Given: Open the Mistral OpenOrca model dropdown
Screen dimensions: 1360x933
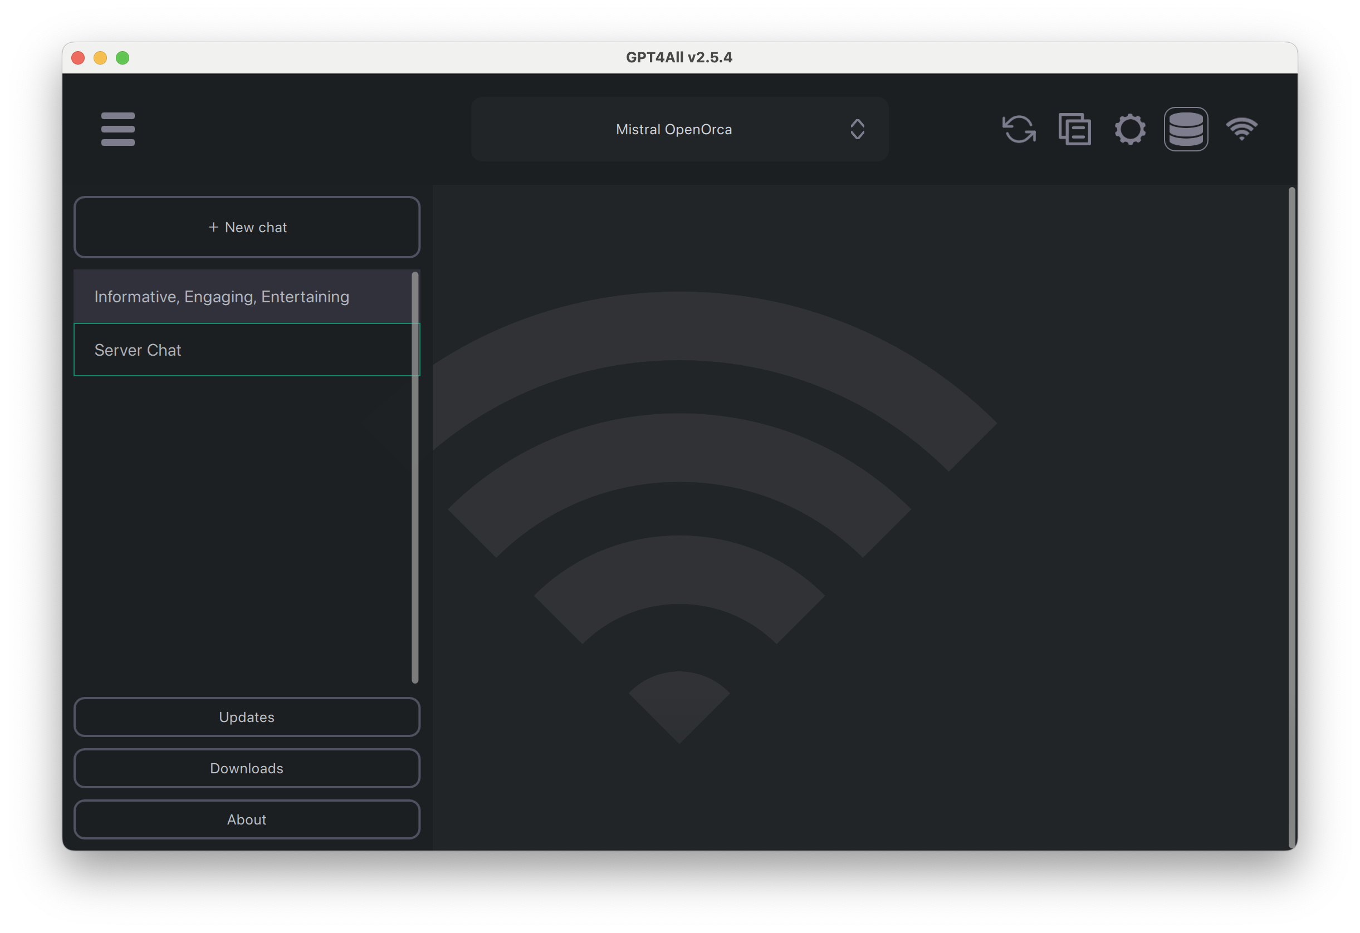Looking at the screenshot, I should pyautogui.click(x=673, y=129).
